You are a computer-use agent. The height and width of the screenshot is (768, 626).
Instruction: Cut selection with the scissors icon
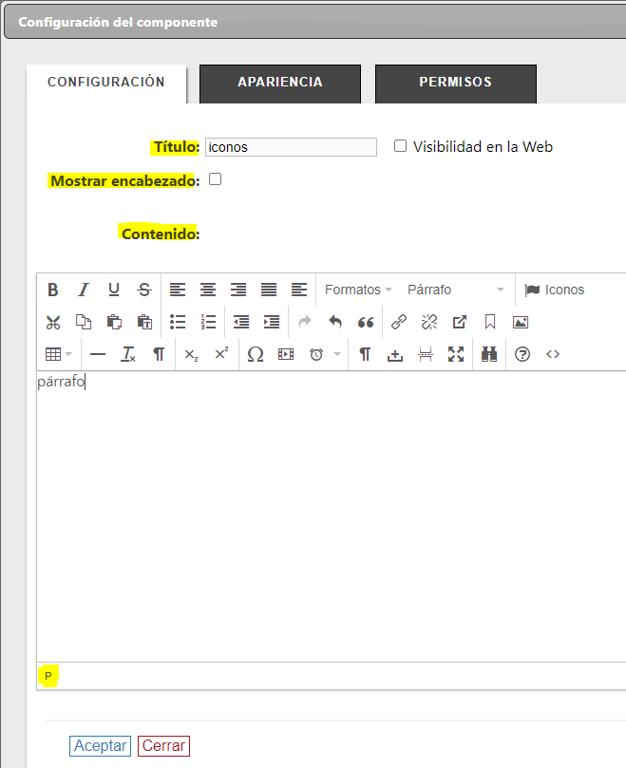pyautogui.click(x=53, y=322)
